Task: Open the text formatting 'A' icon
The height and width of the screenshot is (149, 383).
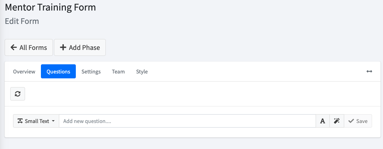Action: point(323,121)
